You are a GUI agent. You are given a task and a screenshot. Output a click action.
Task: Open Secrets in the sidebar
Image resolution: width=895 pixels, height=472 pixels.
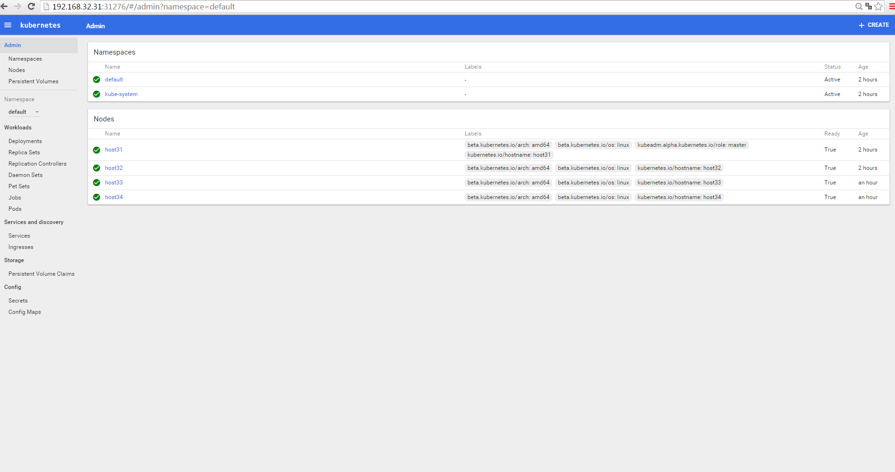point(18,301)
